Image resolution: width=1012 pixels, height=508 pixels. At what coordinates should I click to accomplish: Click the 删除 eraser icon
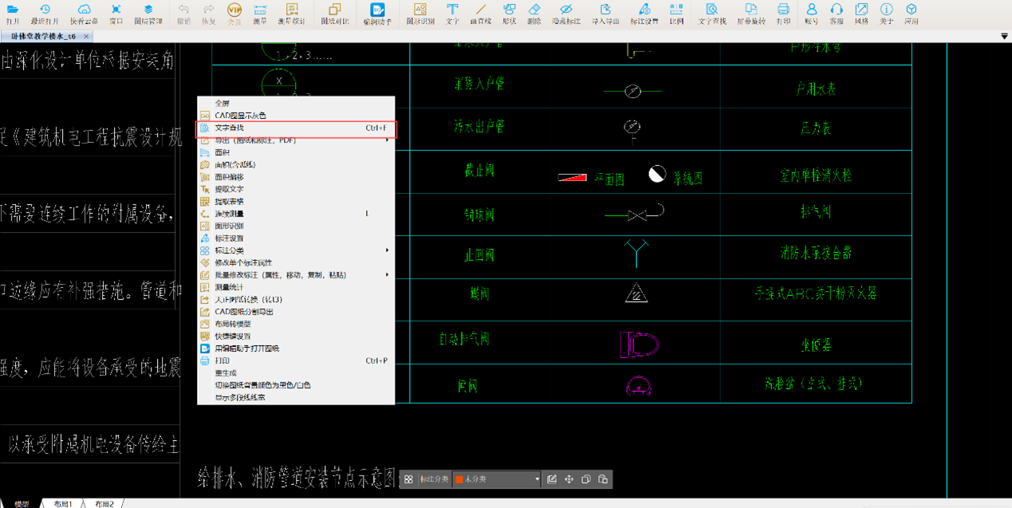coord(534,12)
